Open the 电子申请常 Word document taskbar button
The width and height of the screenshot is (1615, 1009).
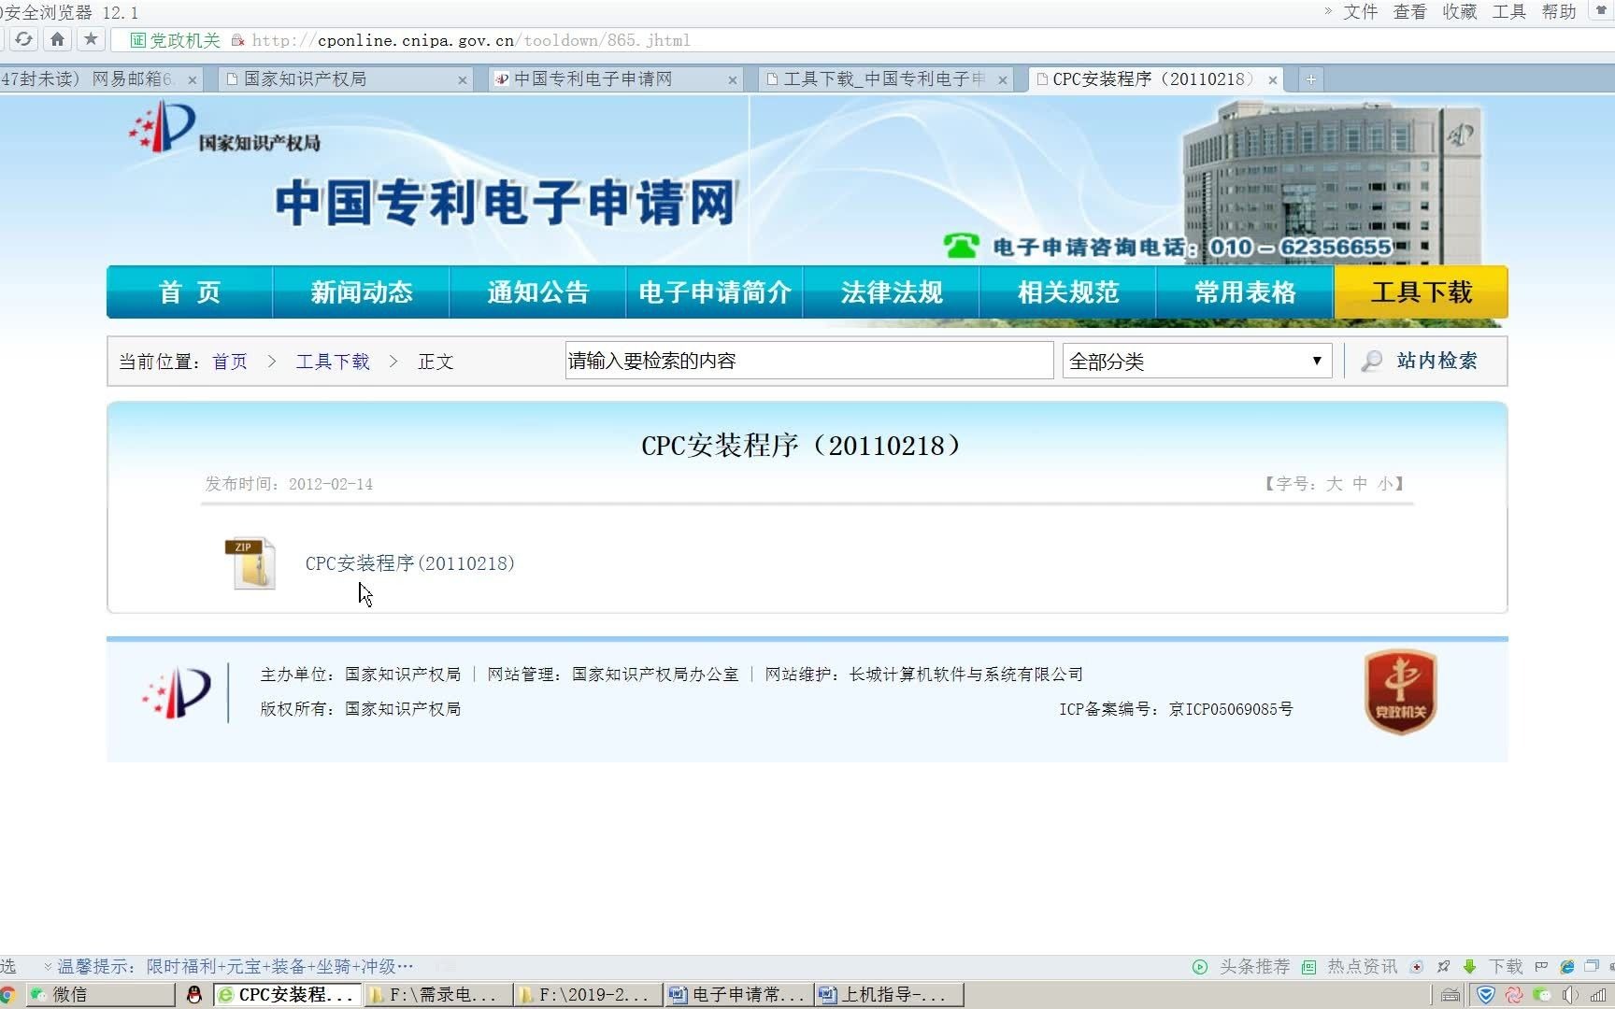pyautogui.click(x=738, y=995)
